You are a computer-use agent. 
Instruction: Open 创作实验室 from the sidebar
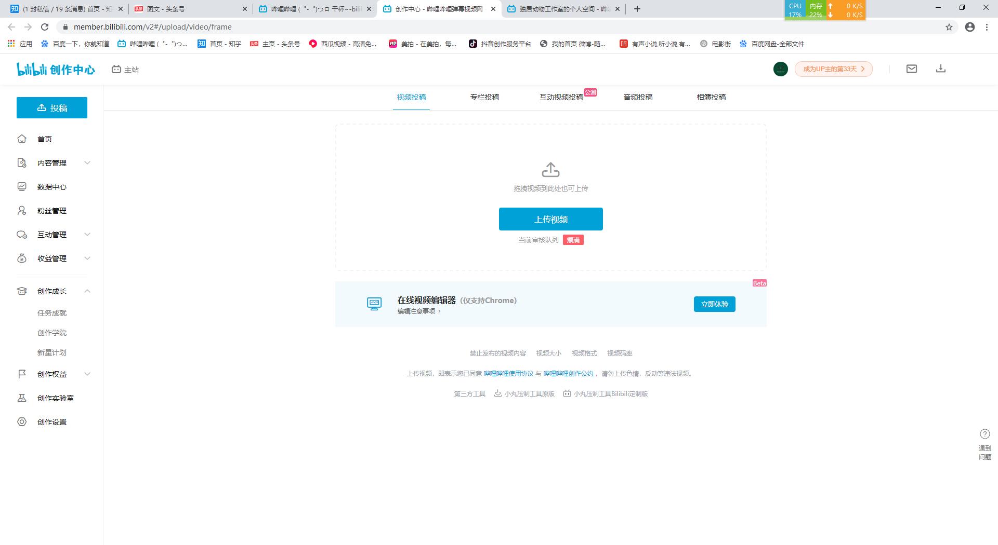coord(55,398)
